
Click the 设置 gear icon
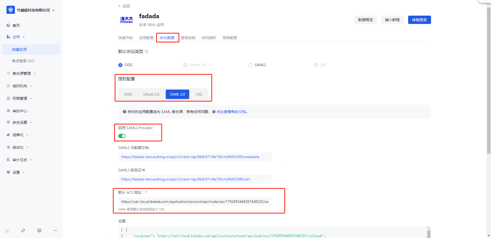click(8, 172)
